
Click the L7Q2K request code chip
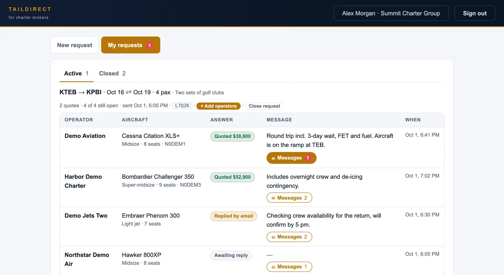point(182,106)
